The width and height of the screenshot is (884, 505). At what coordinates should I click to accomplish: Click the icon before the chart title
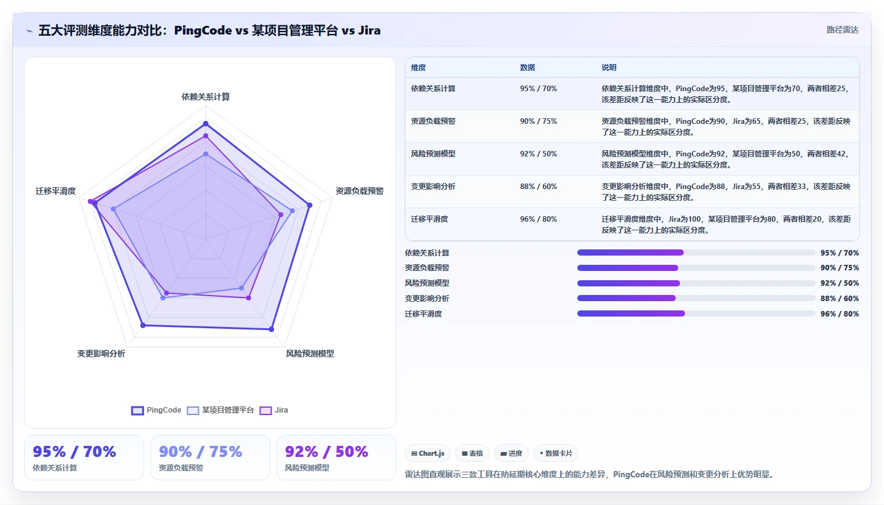[30, 31]
